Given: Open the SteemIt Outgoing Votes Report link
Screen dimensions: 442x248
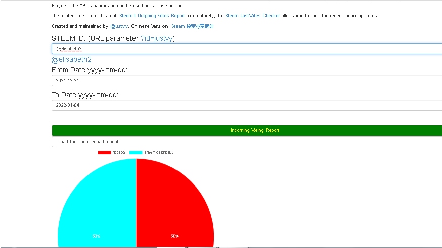Looking at the screenshot, I should pyautogui.click(x=152, y=16).
